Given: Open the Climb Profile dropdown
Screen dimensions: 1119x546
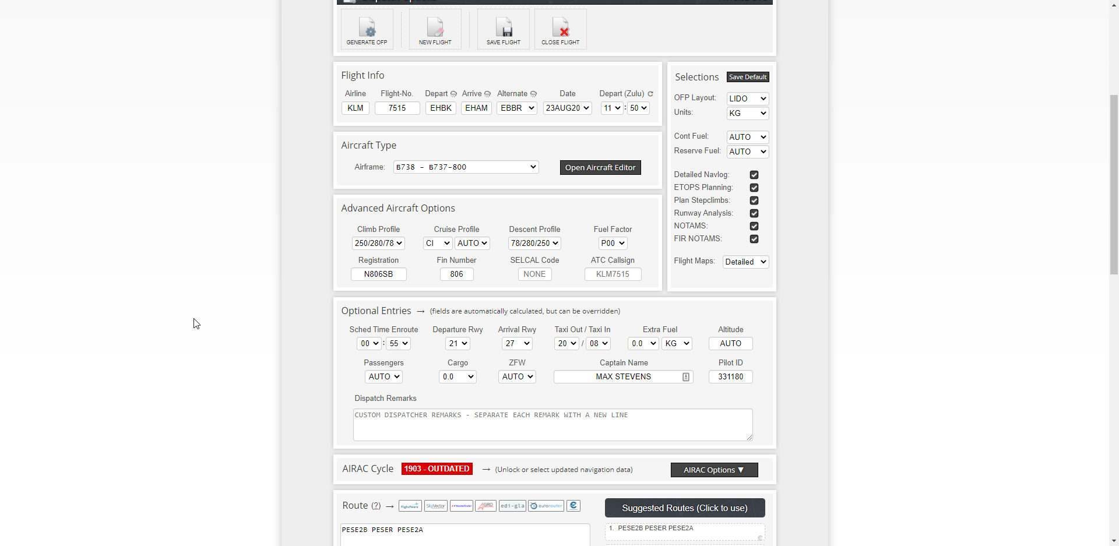Looking at the screenshot, I should click(378, 244).
